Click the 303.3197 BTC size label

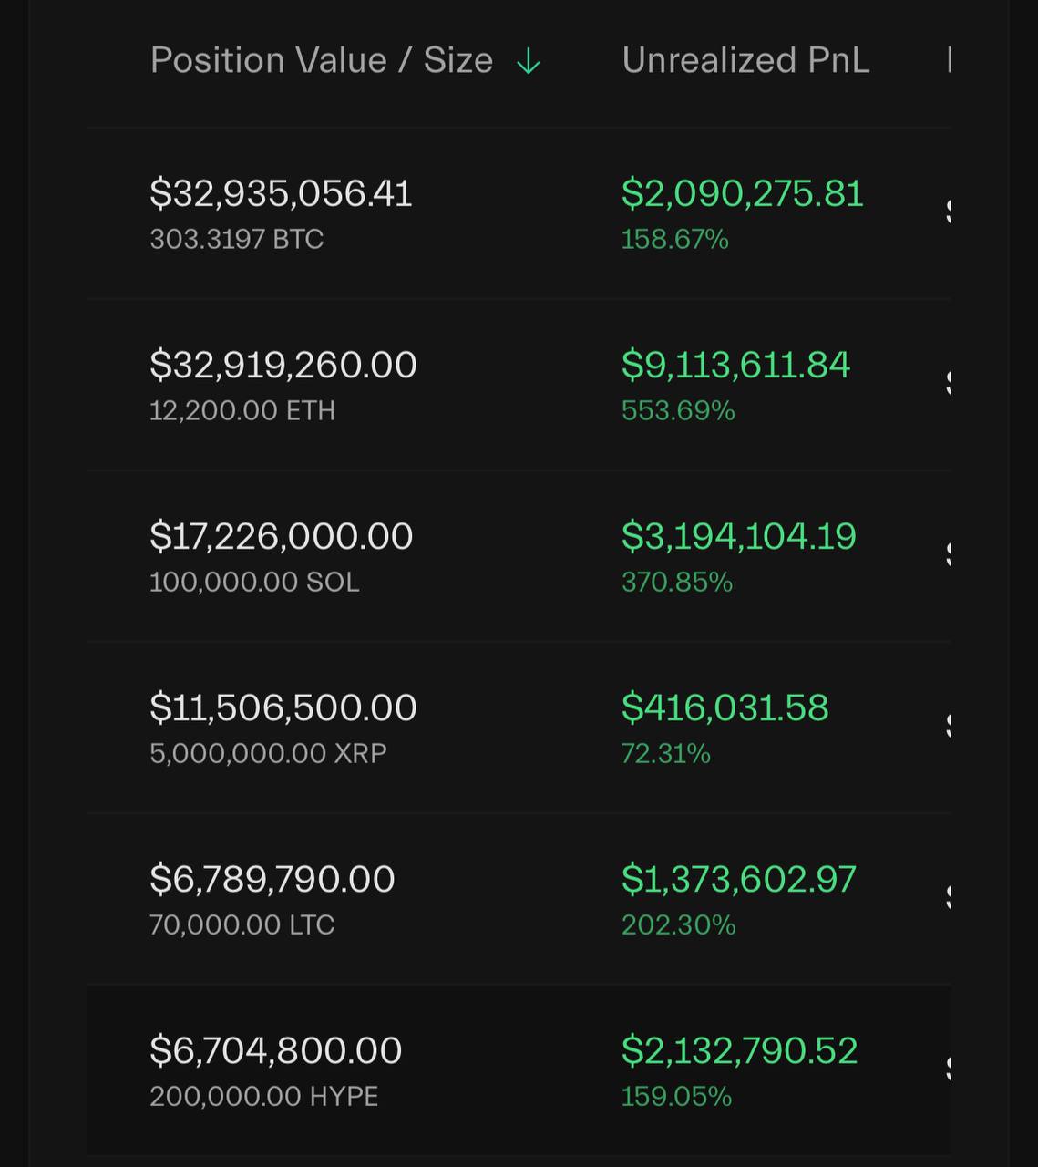[x=237, y=239]
